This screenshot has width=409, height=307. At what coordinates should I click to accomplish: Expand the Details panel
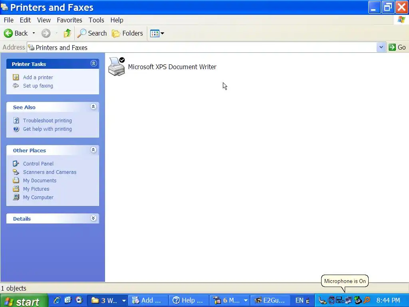[93, 218]
